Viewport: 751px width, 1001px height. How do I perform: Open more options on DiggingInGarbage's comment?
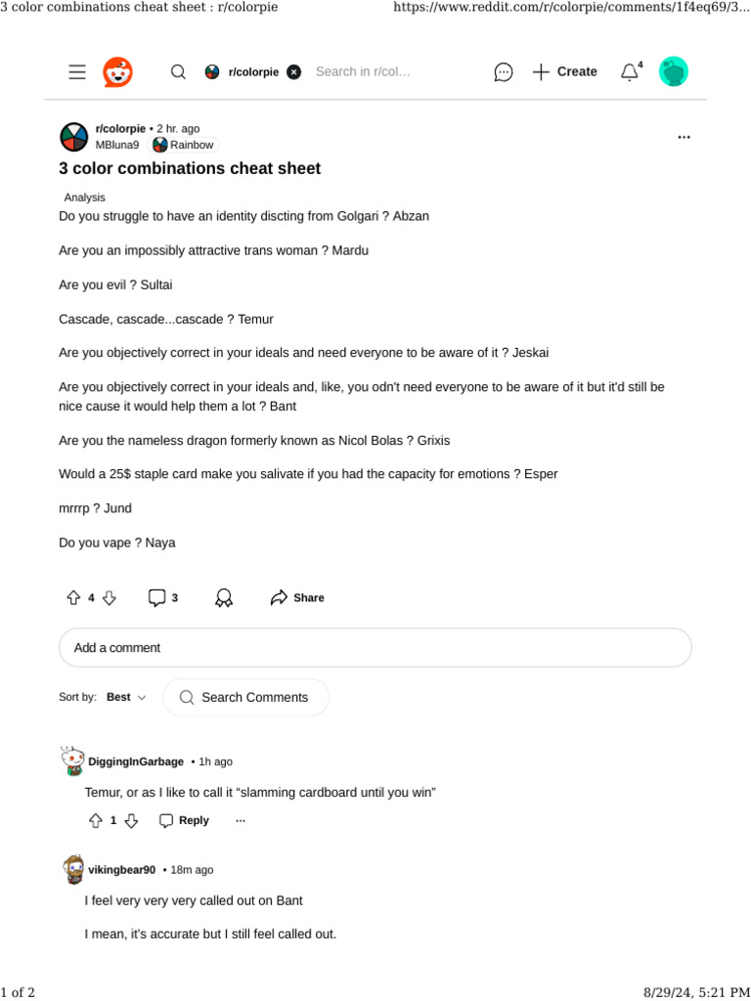tap(241, 821)
